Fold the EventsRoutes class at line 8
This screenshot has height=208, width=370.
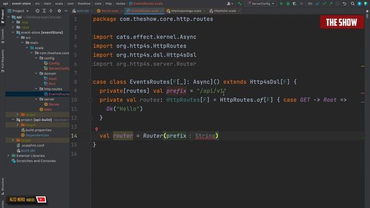tap(90, 82)
